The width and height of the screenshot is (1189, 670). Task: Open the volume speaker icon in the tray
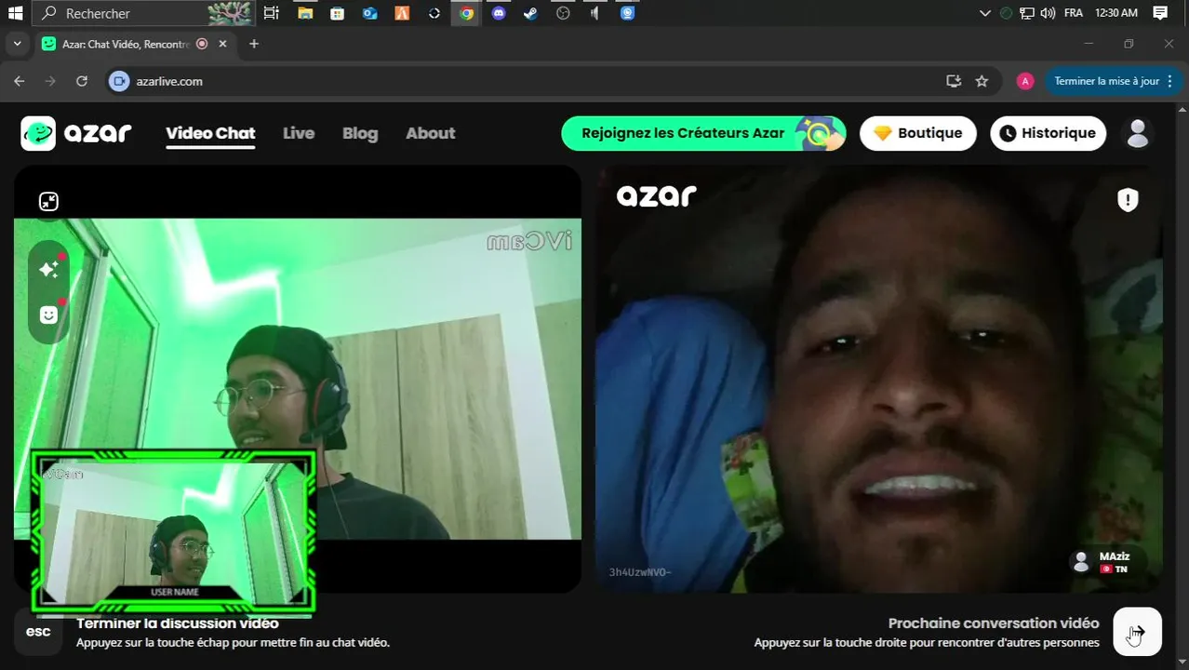click(x=1048, y=13)
